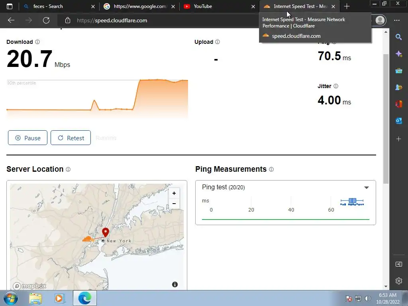
Task: Click the red location pin on map
Action: point(105,232)
